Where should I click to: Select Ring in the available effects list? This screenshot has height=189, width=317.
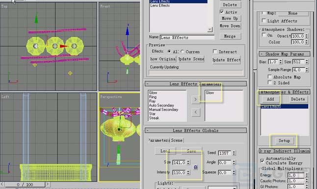coord(153,97)
